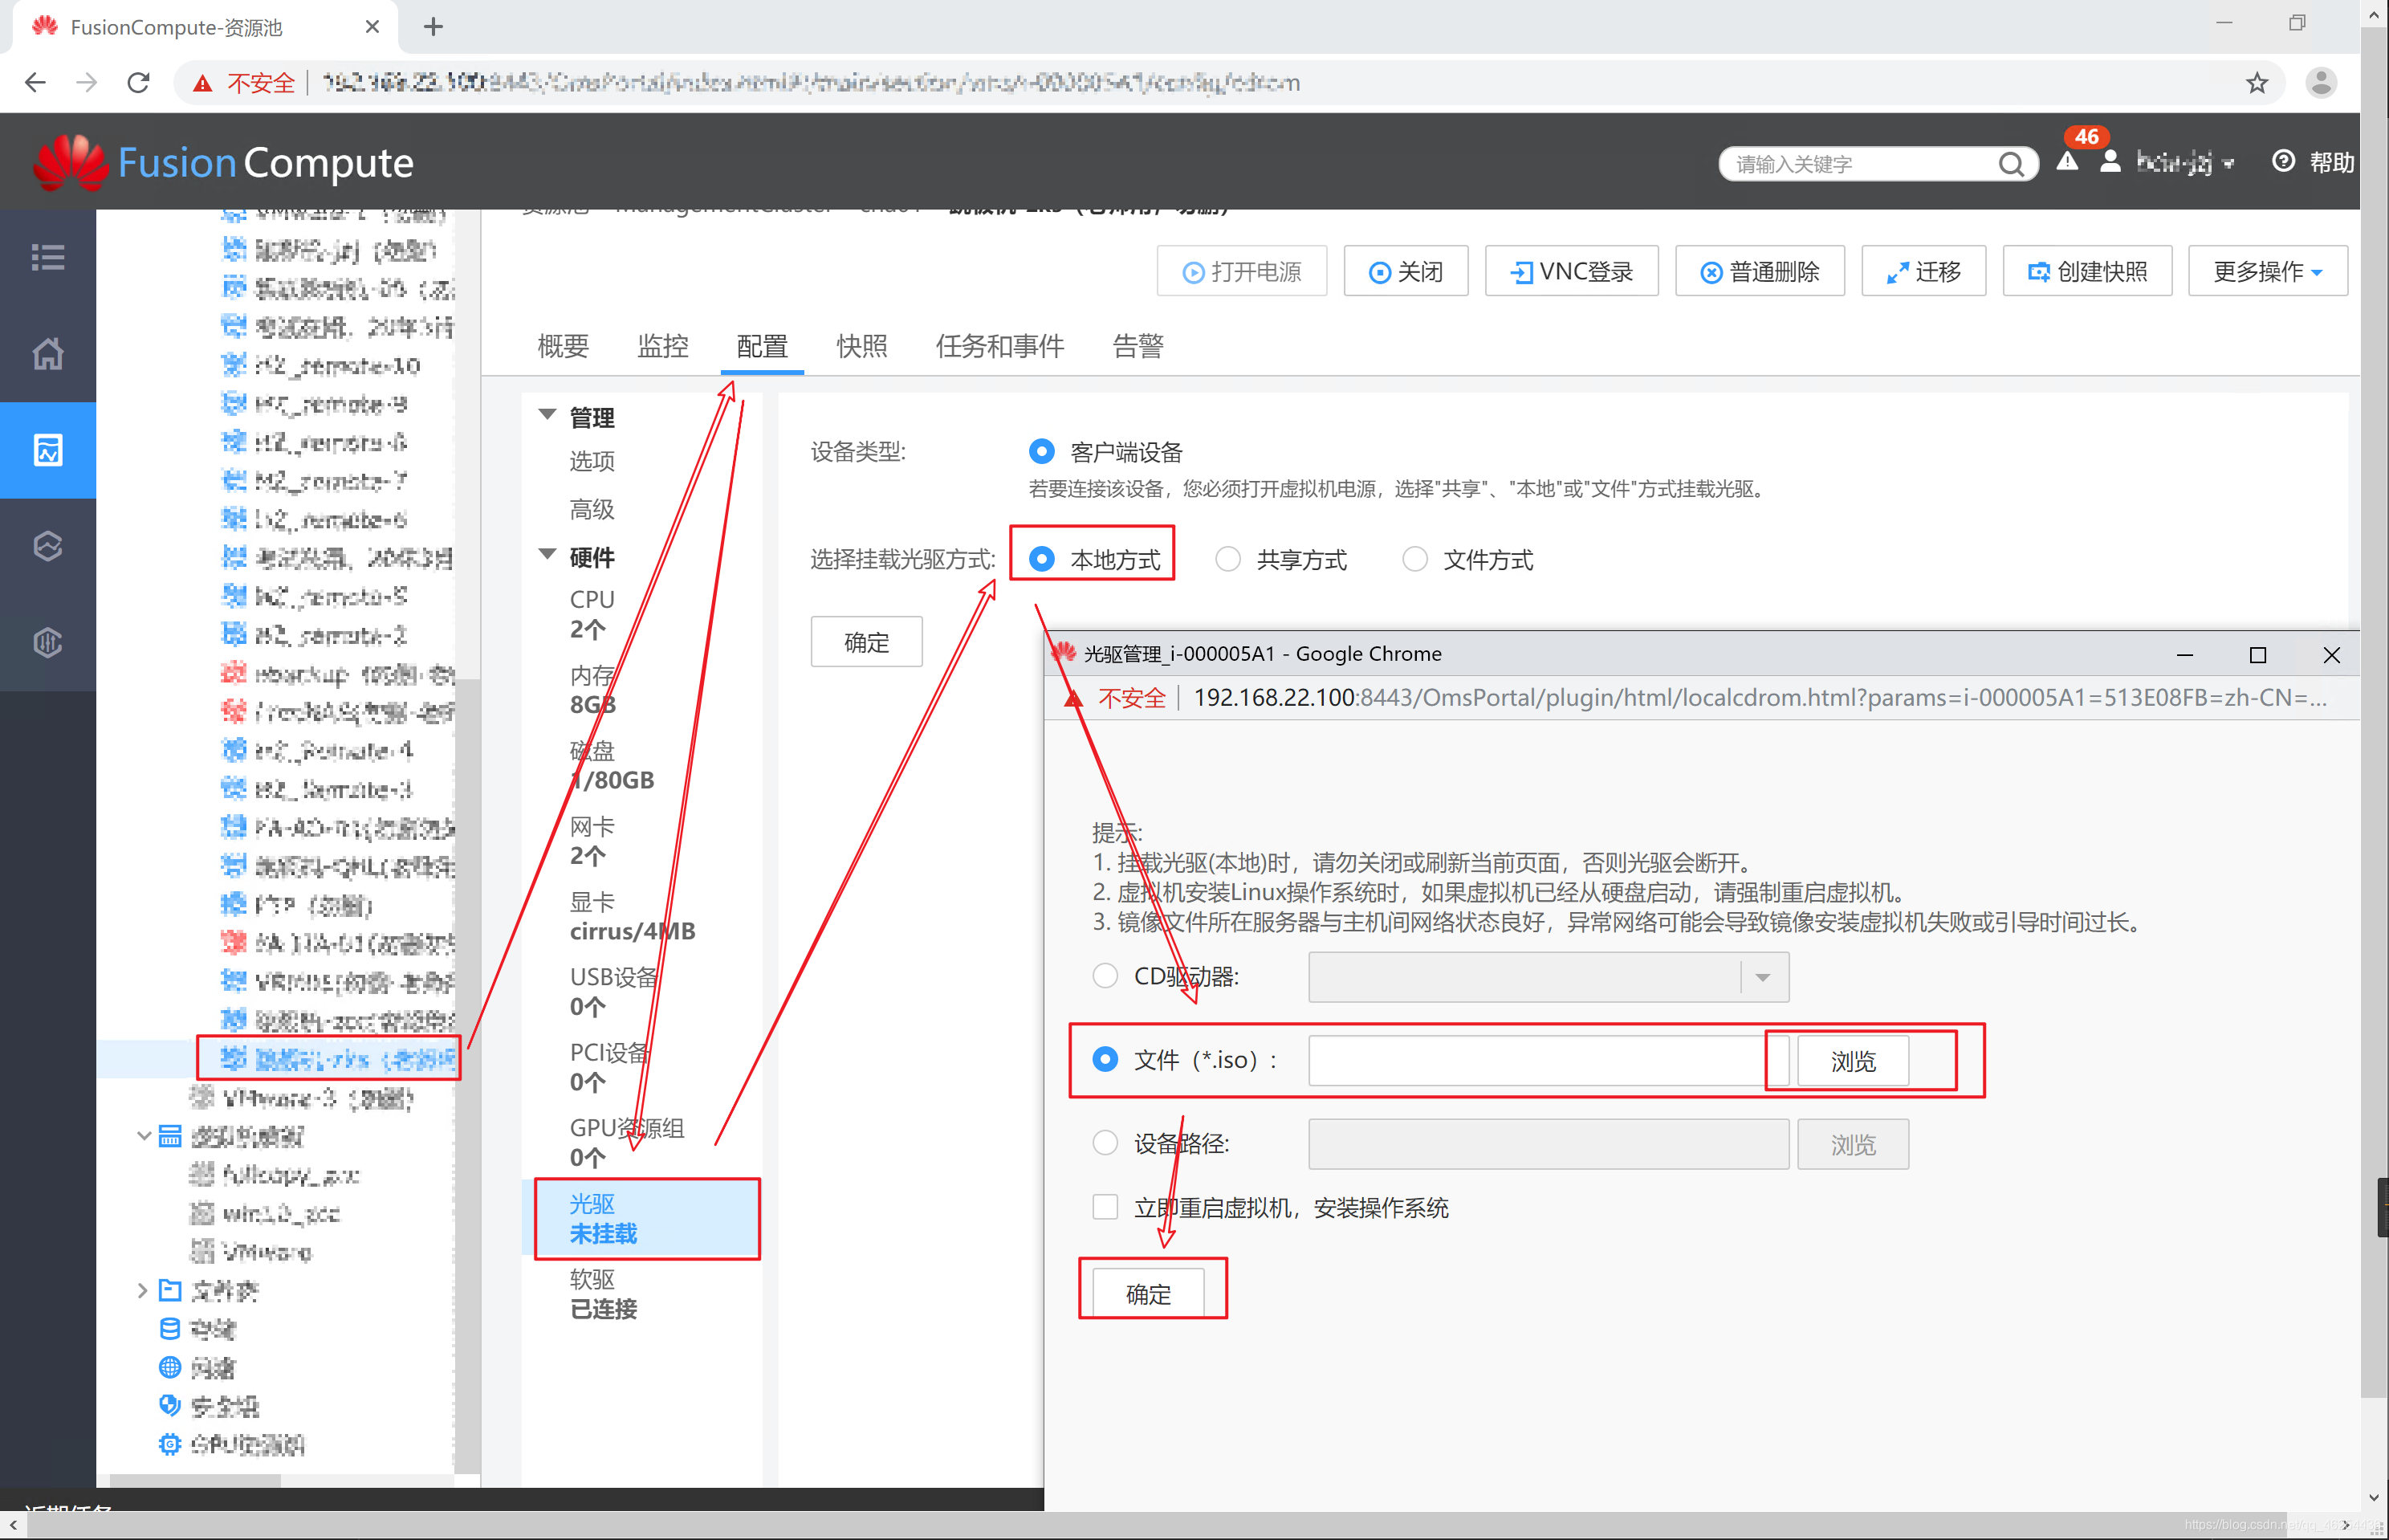Switch to 任务和事件 tab
Image resolution: width=2389 pixels, height=1540 pixels.
pyautogui.click(x=999, y=346)
